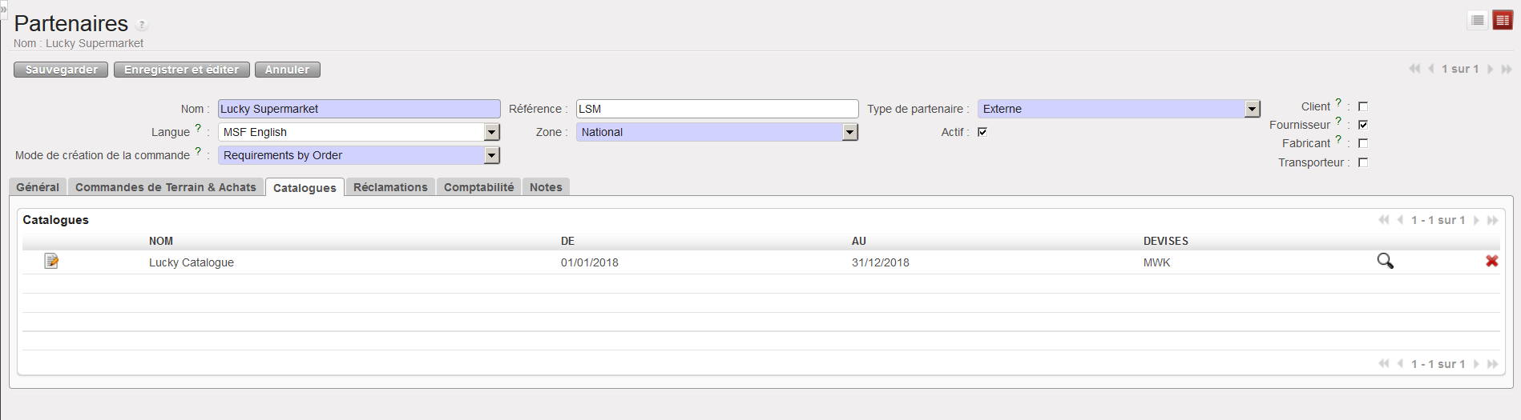Open the Zone dropdown
The height and width of the screenshot is (420, 1521).
click(x=850, y=132)
